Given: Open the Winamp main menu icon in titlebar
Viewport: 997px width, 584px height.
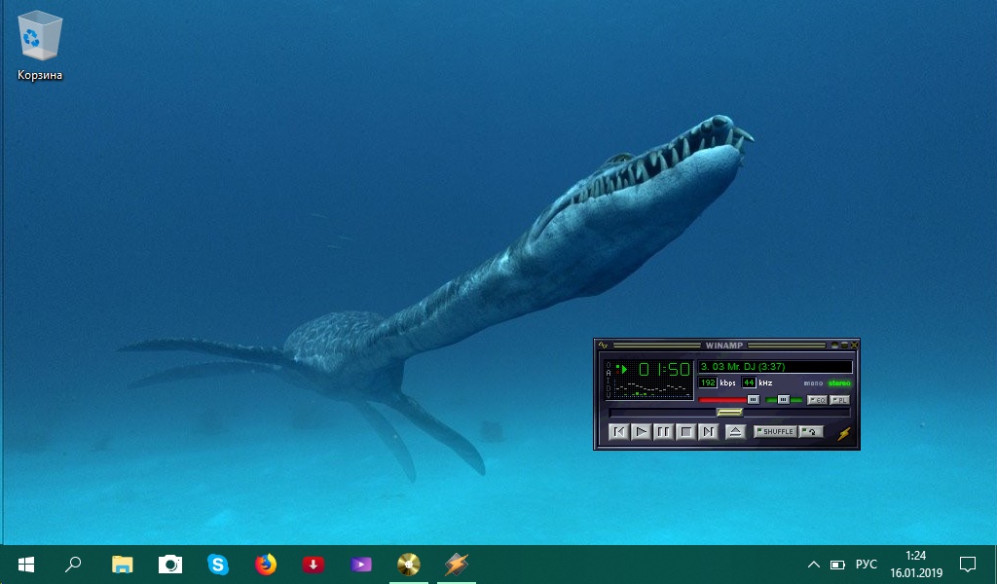Looking at the screenshot, I should point(604,345).
